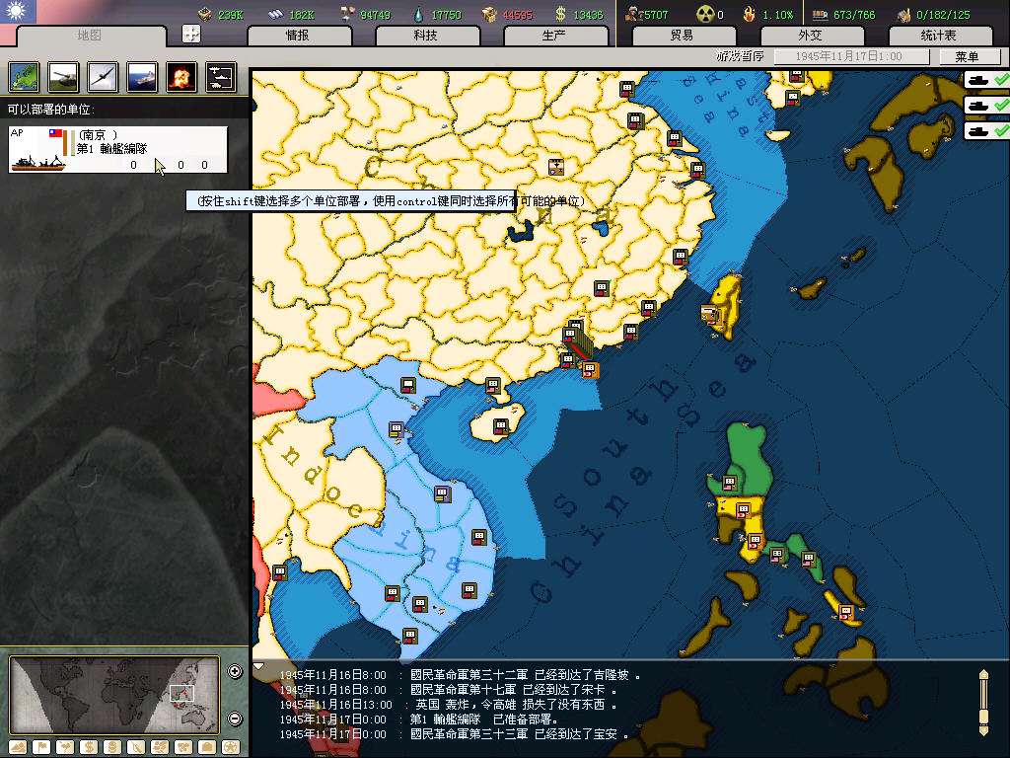Open the 贸易 trade tab

(x=683, y=36)
